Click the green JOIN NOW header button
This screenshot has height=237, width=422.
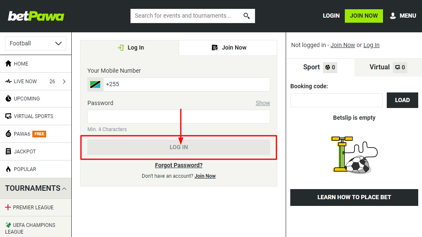tap(364, 16)
